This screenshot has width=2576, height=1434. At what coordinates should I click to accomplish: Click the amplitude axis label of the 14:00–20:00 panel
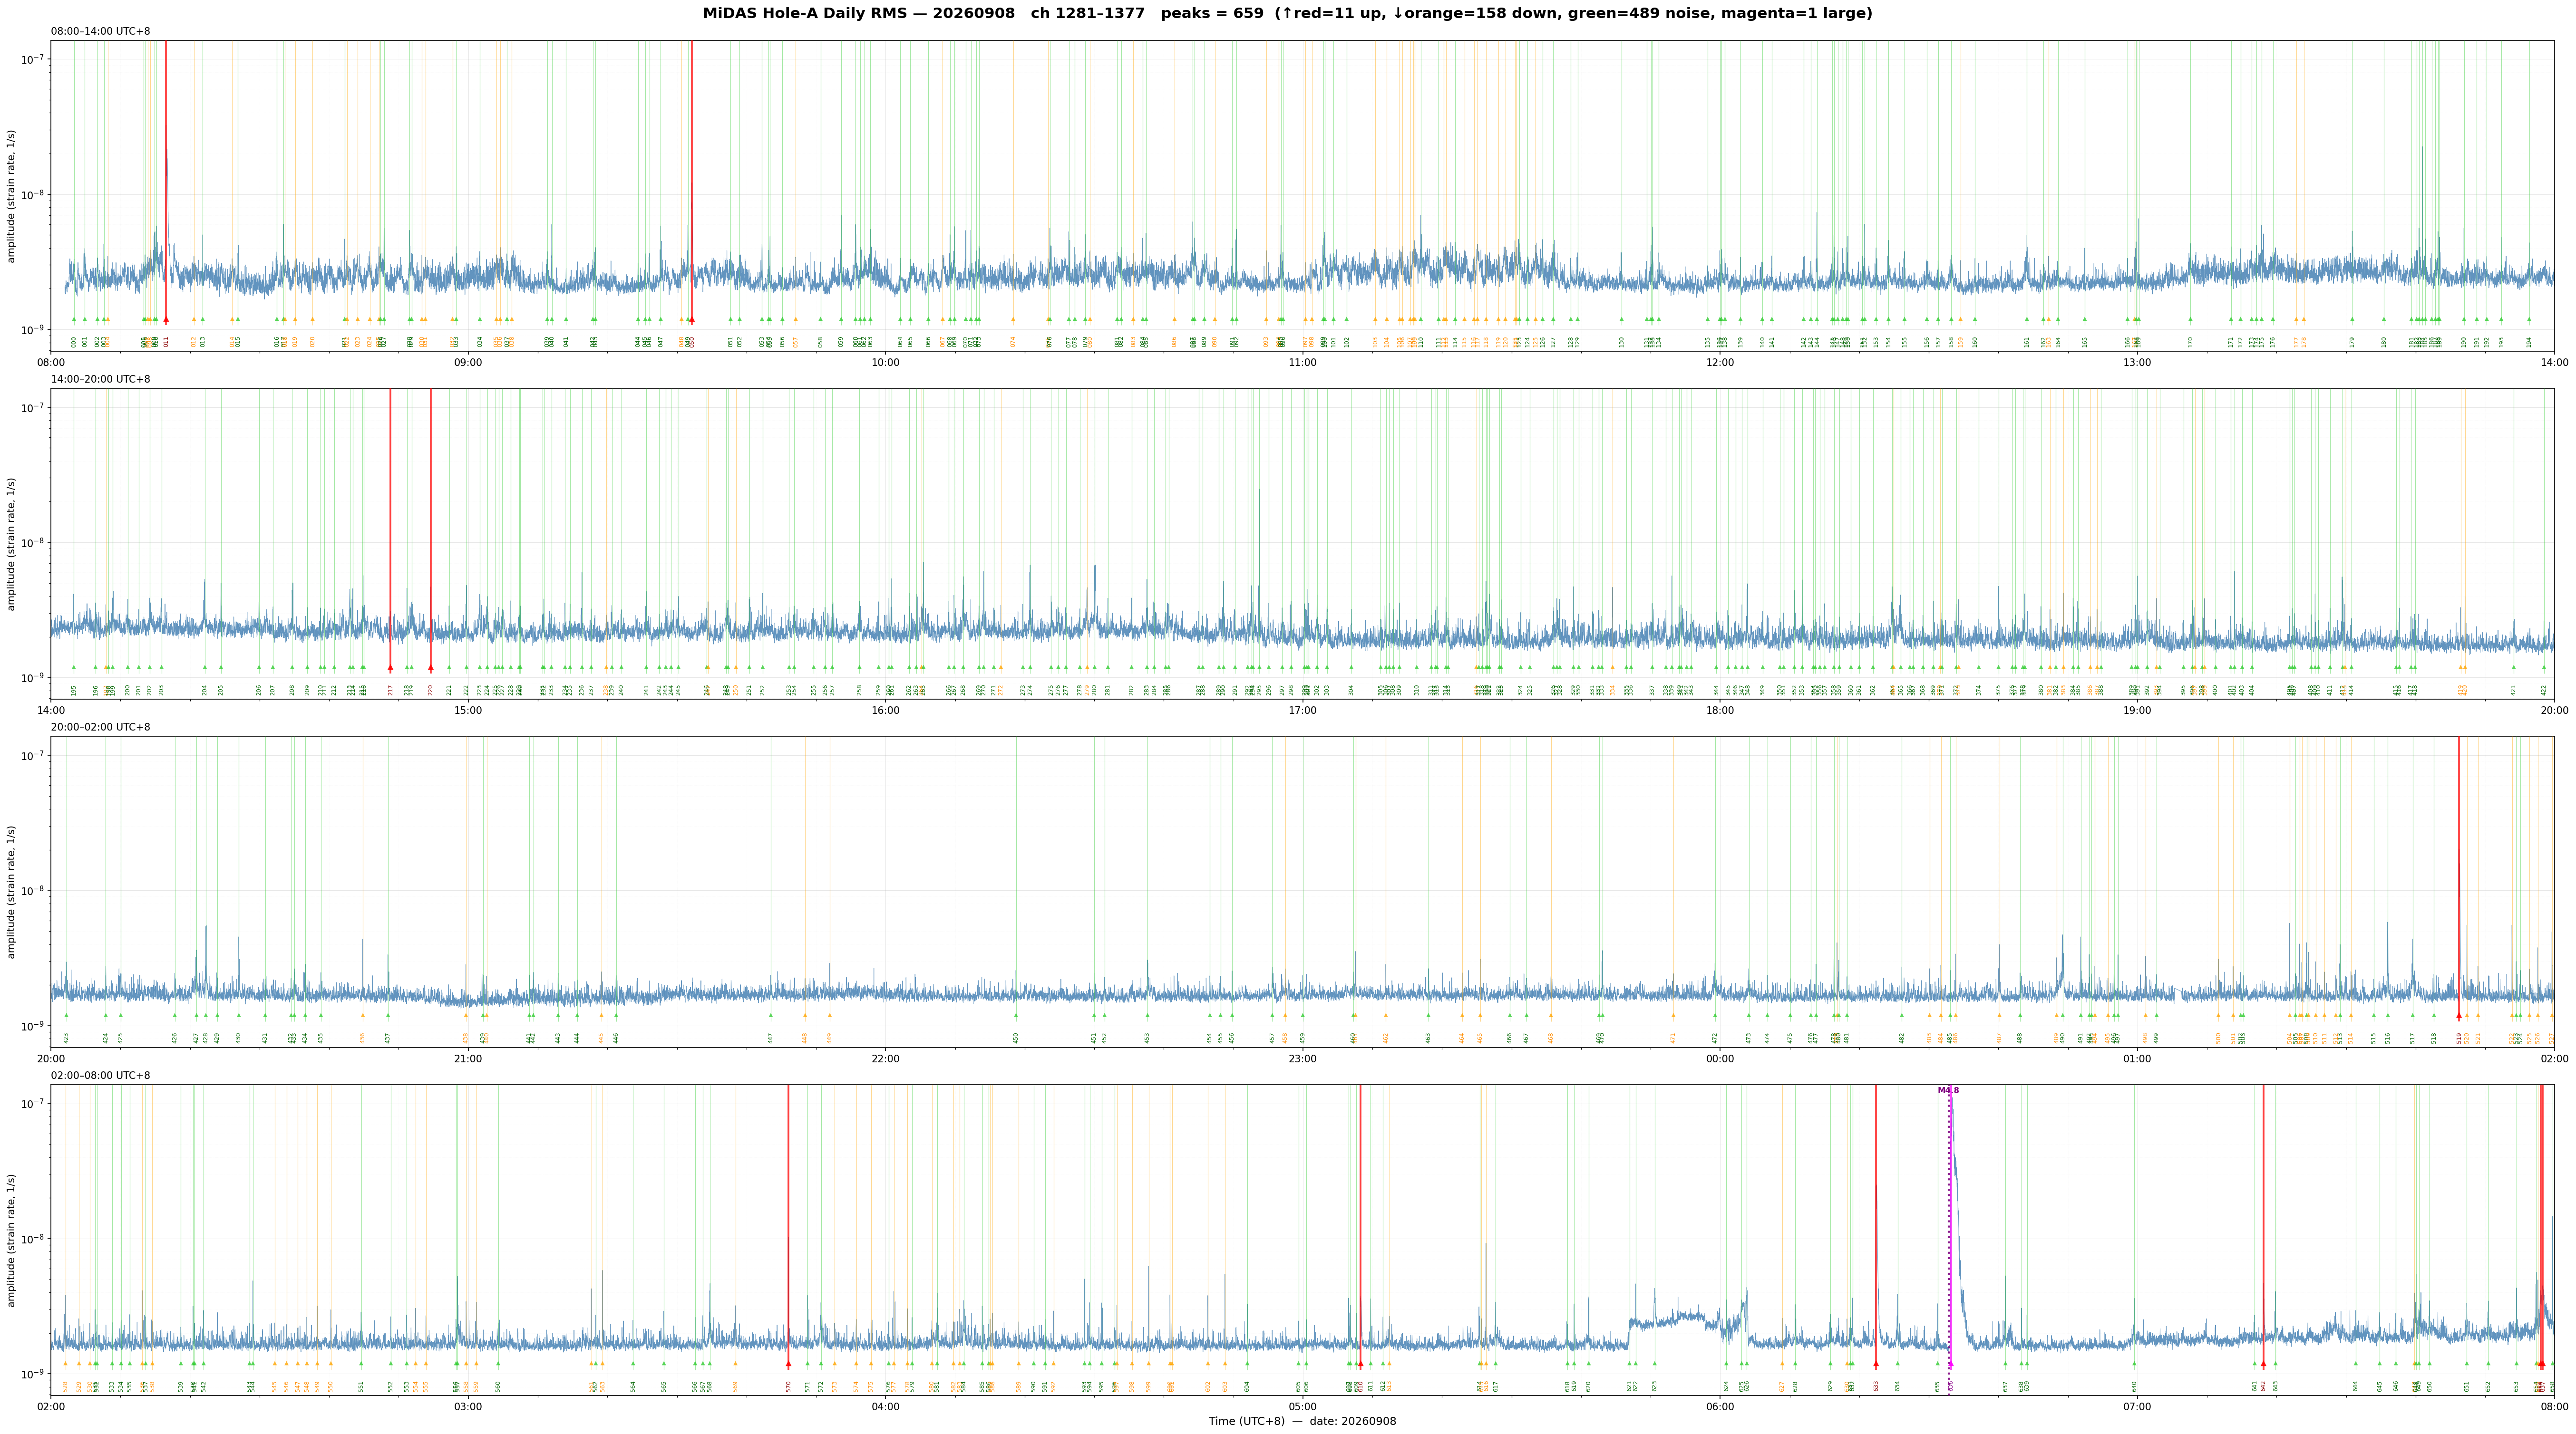12,544
